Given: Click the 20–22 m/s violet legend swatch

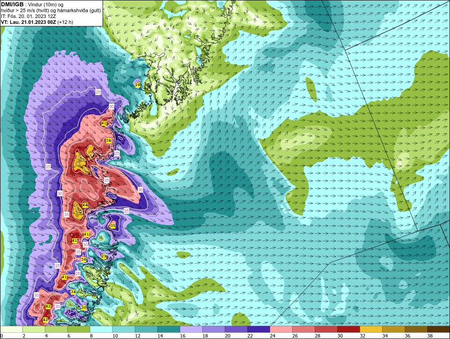Looking at the screenshot, I should [x=236, y=329].
